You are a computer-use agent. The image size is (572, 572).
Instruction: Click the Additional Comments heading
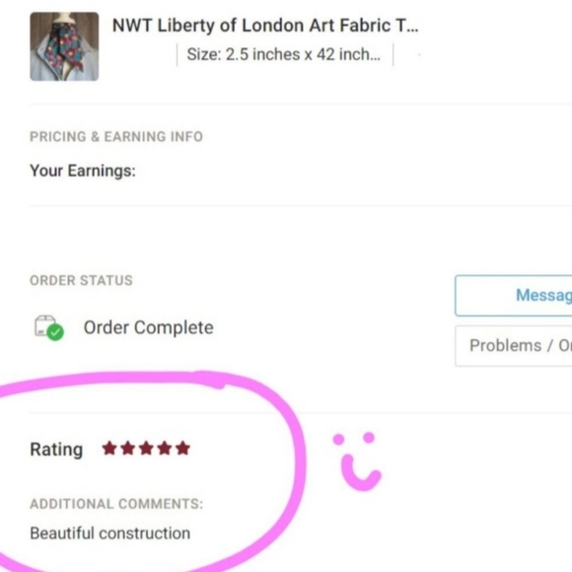[x=116, y=504]
